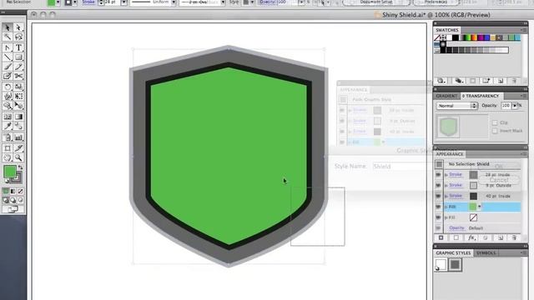
Task: Open the Appearance panel flyout menu
Action: click(x=523, y=154)
